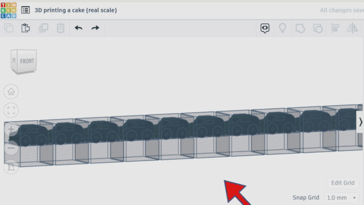Click the Fit all in view button
Screen dimensions: 364x205
coord(11,110)
